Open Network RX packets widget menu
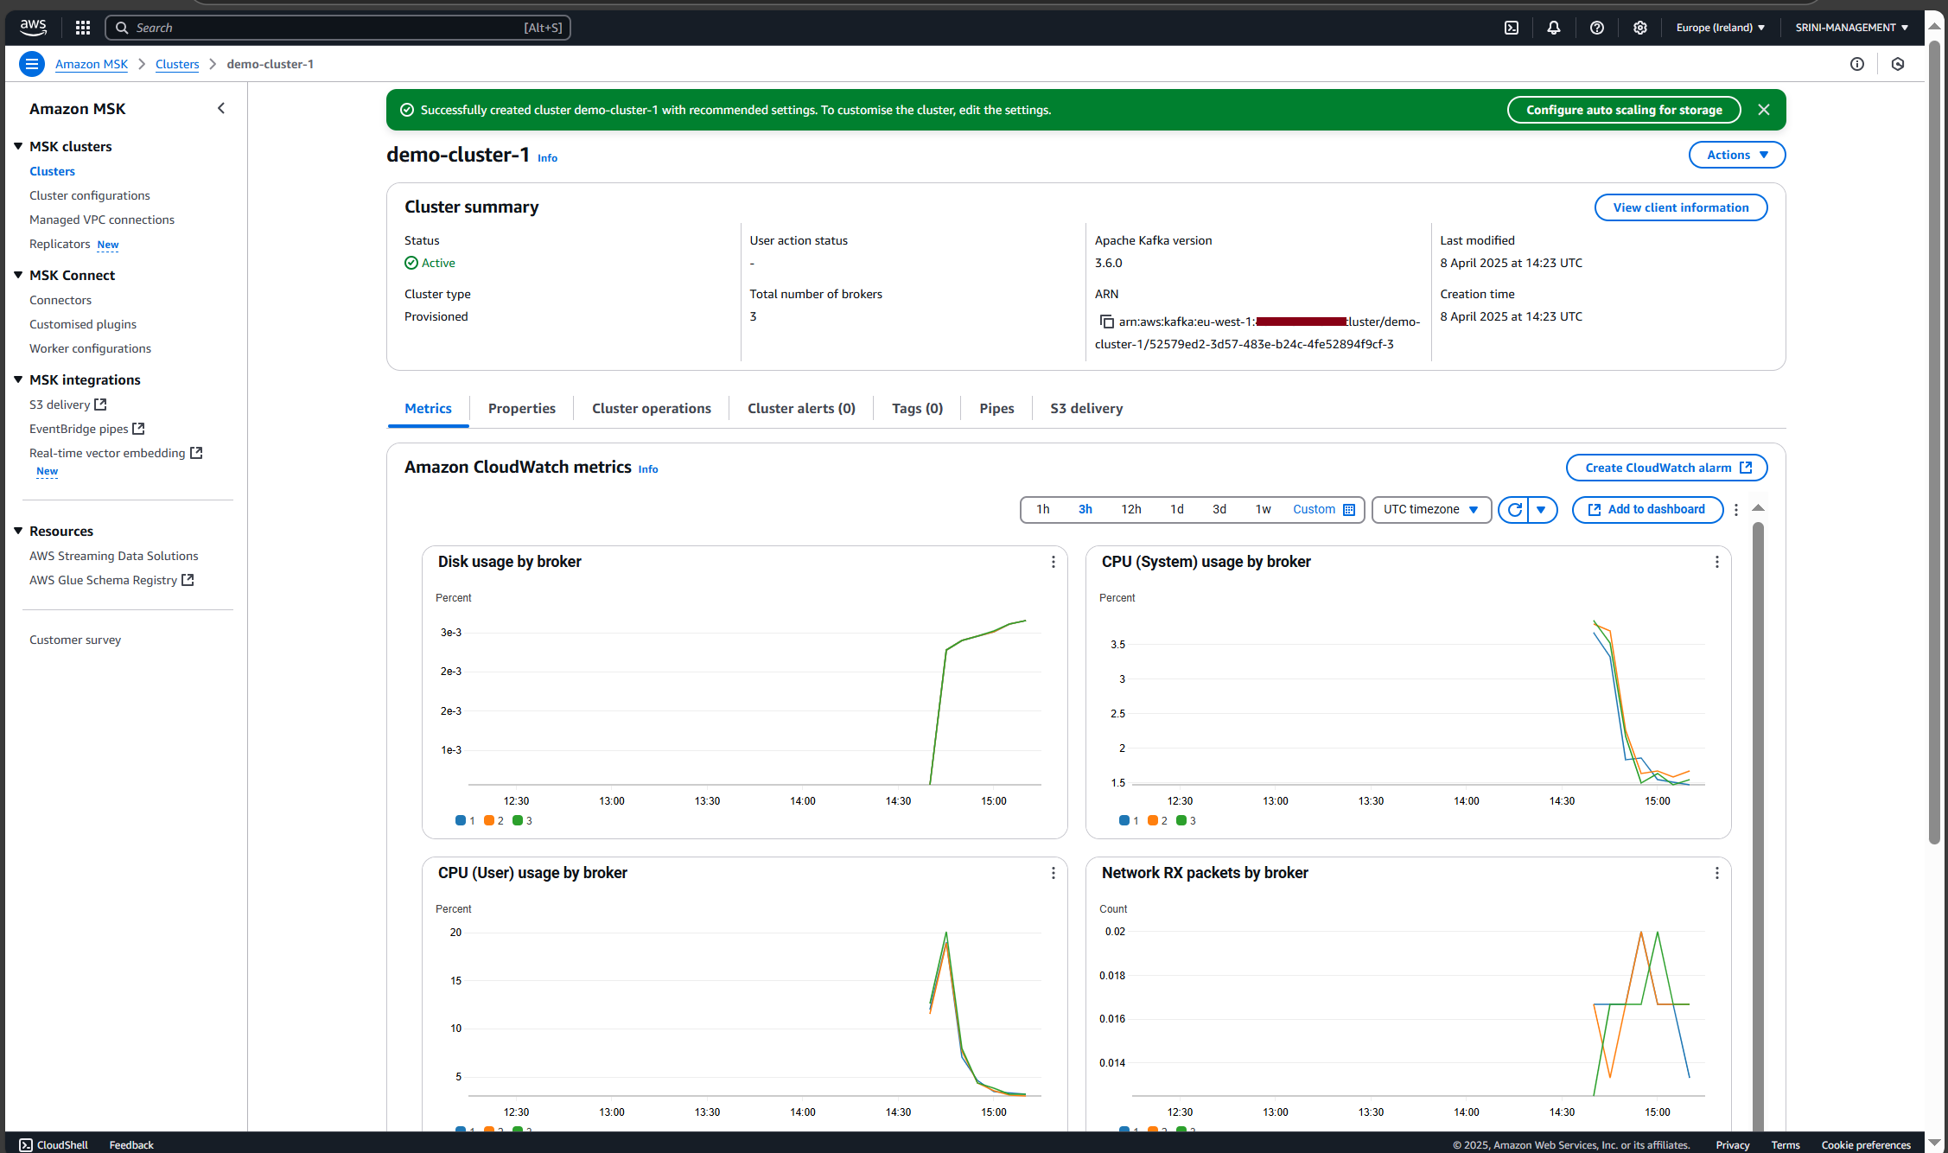This screenshot has width=1948, height=1153. [1716, 873]
